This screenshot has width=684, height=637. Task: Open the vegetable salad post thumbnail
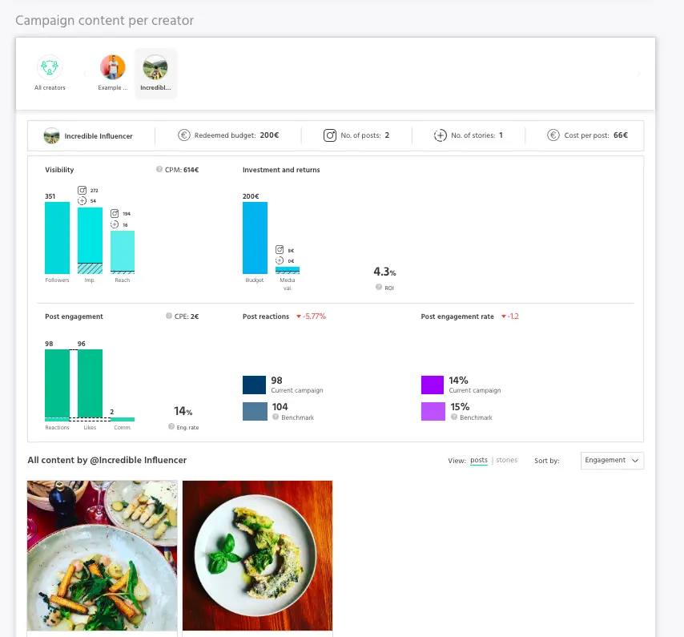pyautogui.click(x=103, y=555)
